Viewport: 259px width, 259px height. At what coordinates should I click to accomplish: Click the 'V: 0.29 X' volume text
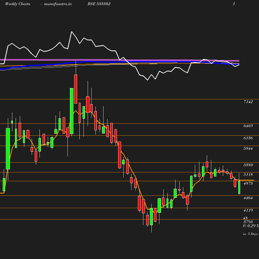pos(251,226)
